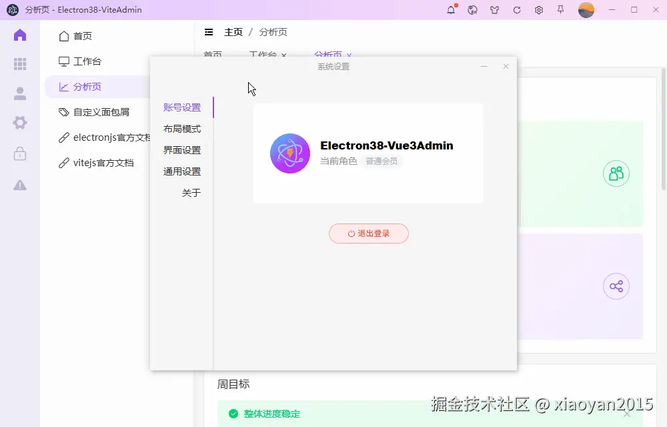
Task: Open the 界面设置 section
Action: [182, 149]
